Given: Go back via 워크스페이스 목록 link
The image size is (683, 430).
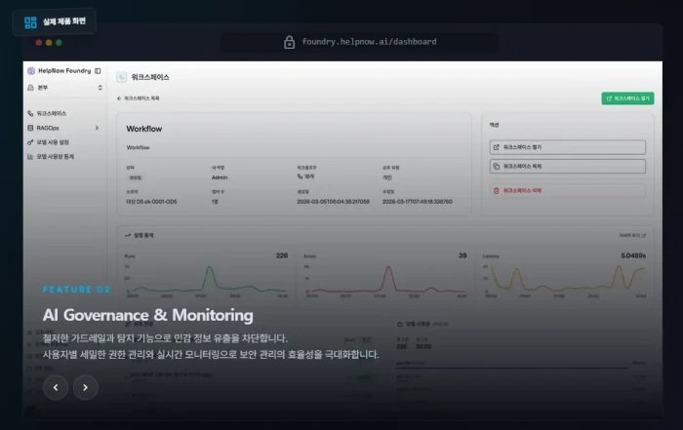Looking at the screenshot, I should pos(139,98).
